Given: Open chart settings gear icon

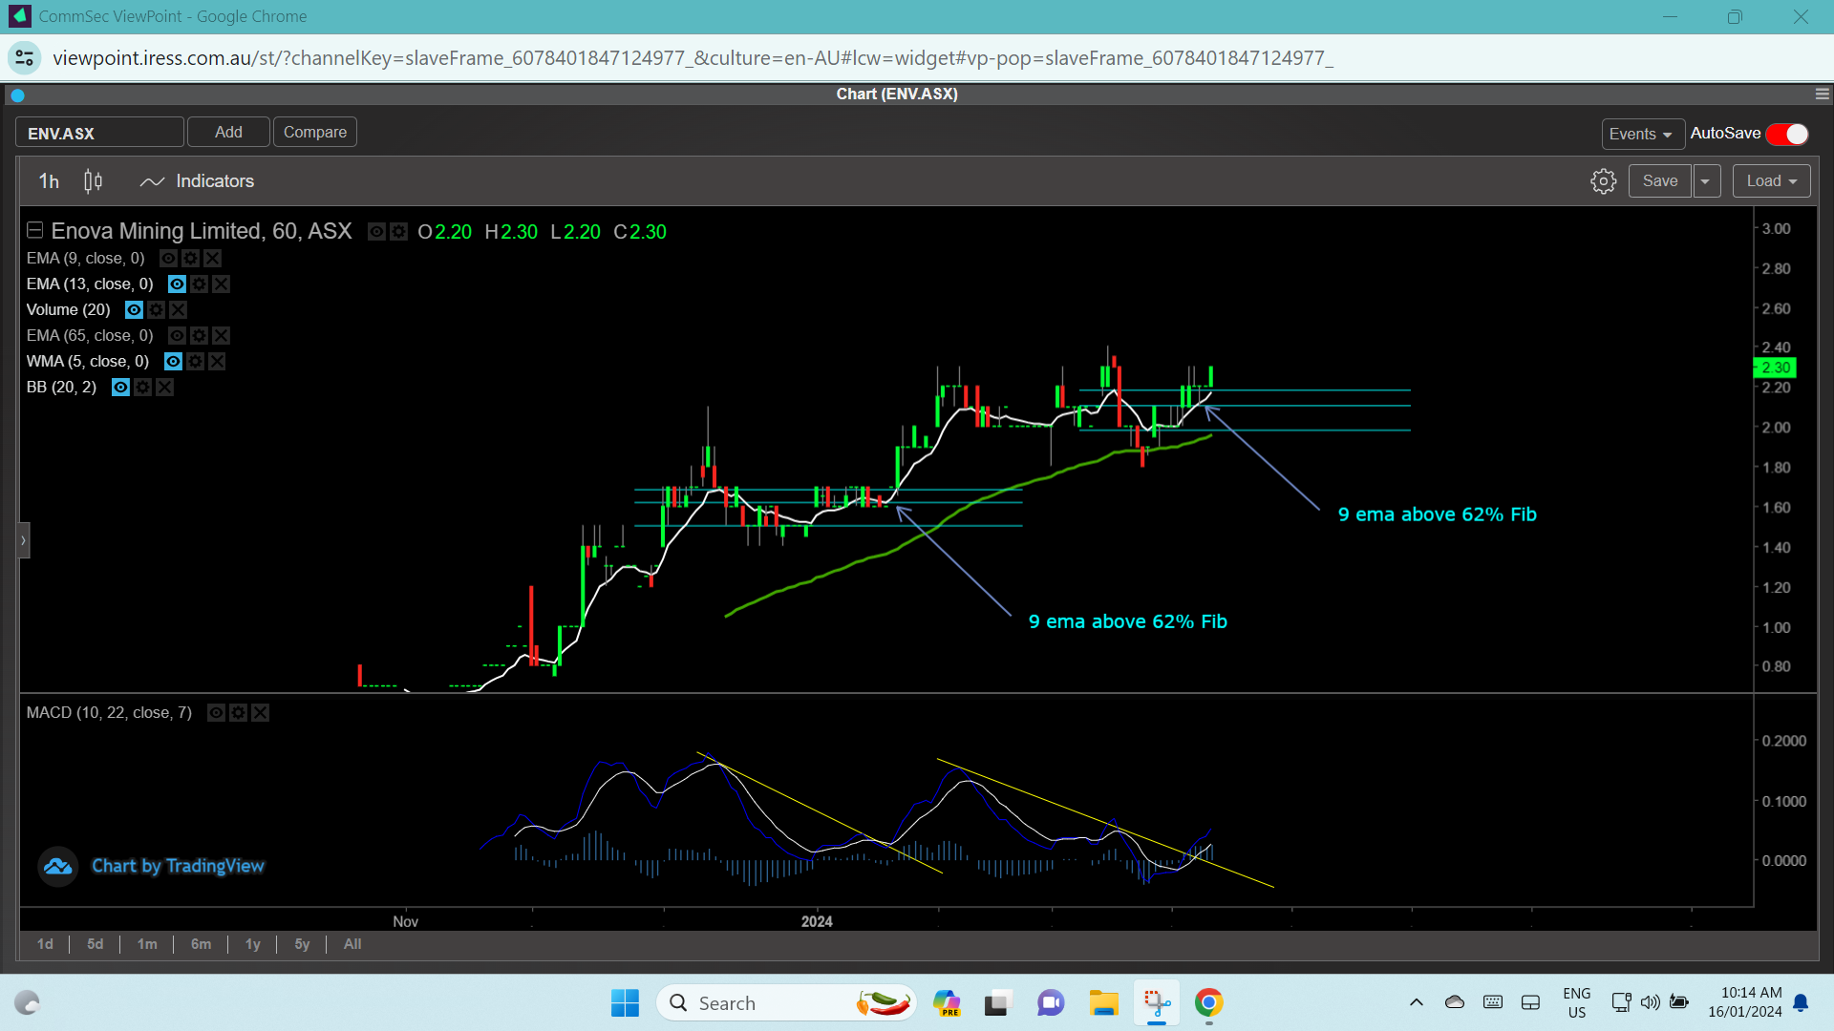Looking at the screenshot, I should (x=1603, y=181).
